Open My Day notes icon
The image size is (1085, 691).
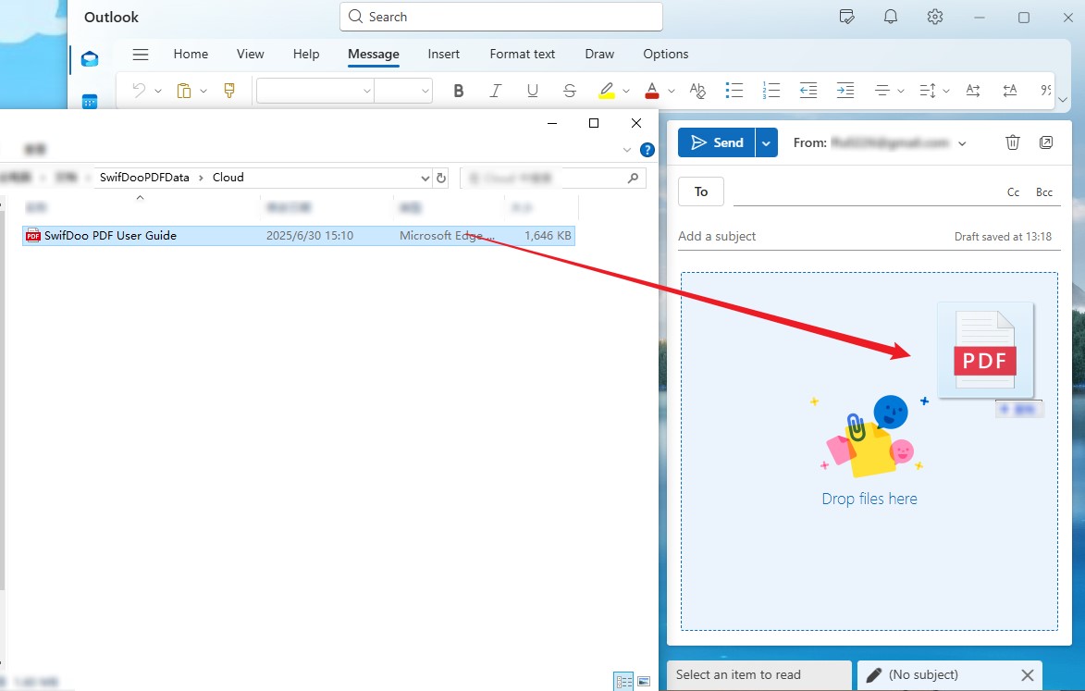[x=846, y=17]
